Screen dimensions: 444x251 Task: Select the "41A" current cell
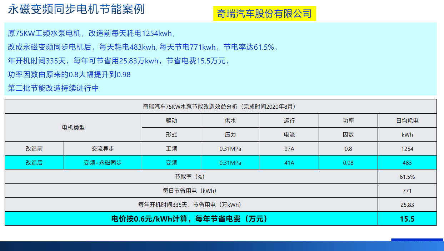coord(289,163)
